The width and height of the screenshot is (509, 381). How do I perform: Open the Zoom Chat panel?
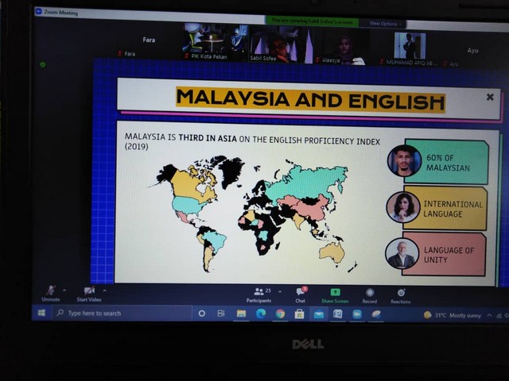click(x=301, y=293)
